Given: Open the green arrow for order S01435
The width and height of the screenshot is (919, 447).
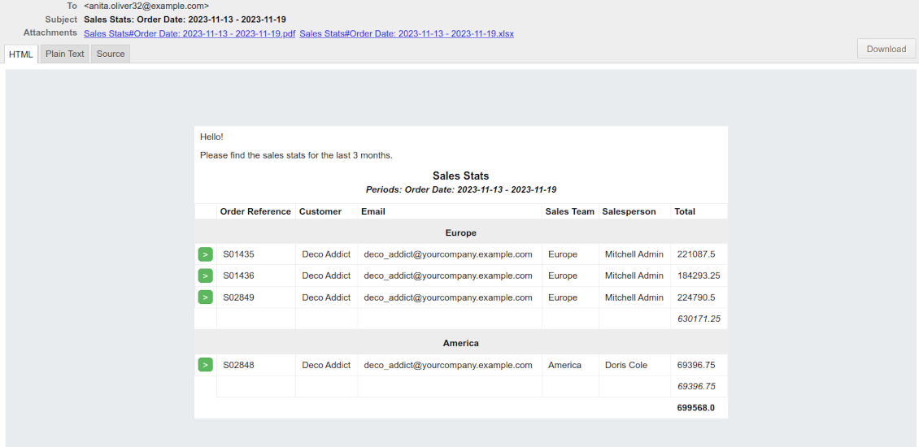Looking at the screenshot, I should (x=205, y=254).
